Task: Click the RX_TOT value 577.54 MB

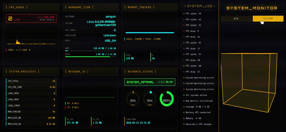Action: (x=73, y=123)
